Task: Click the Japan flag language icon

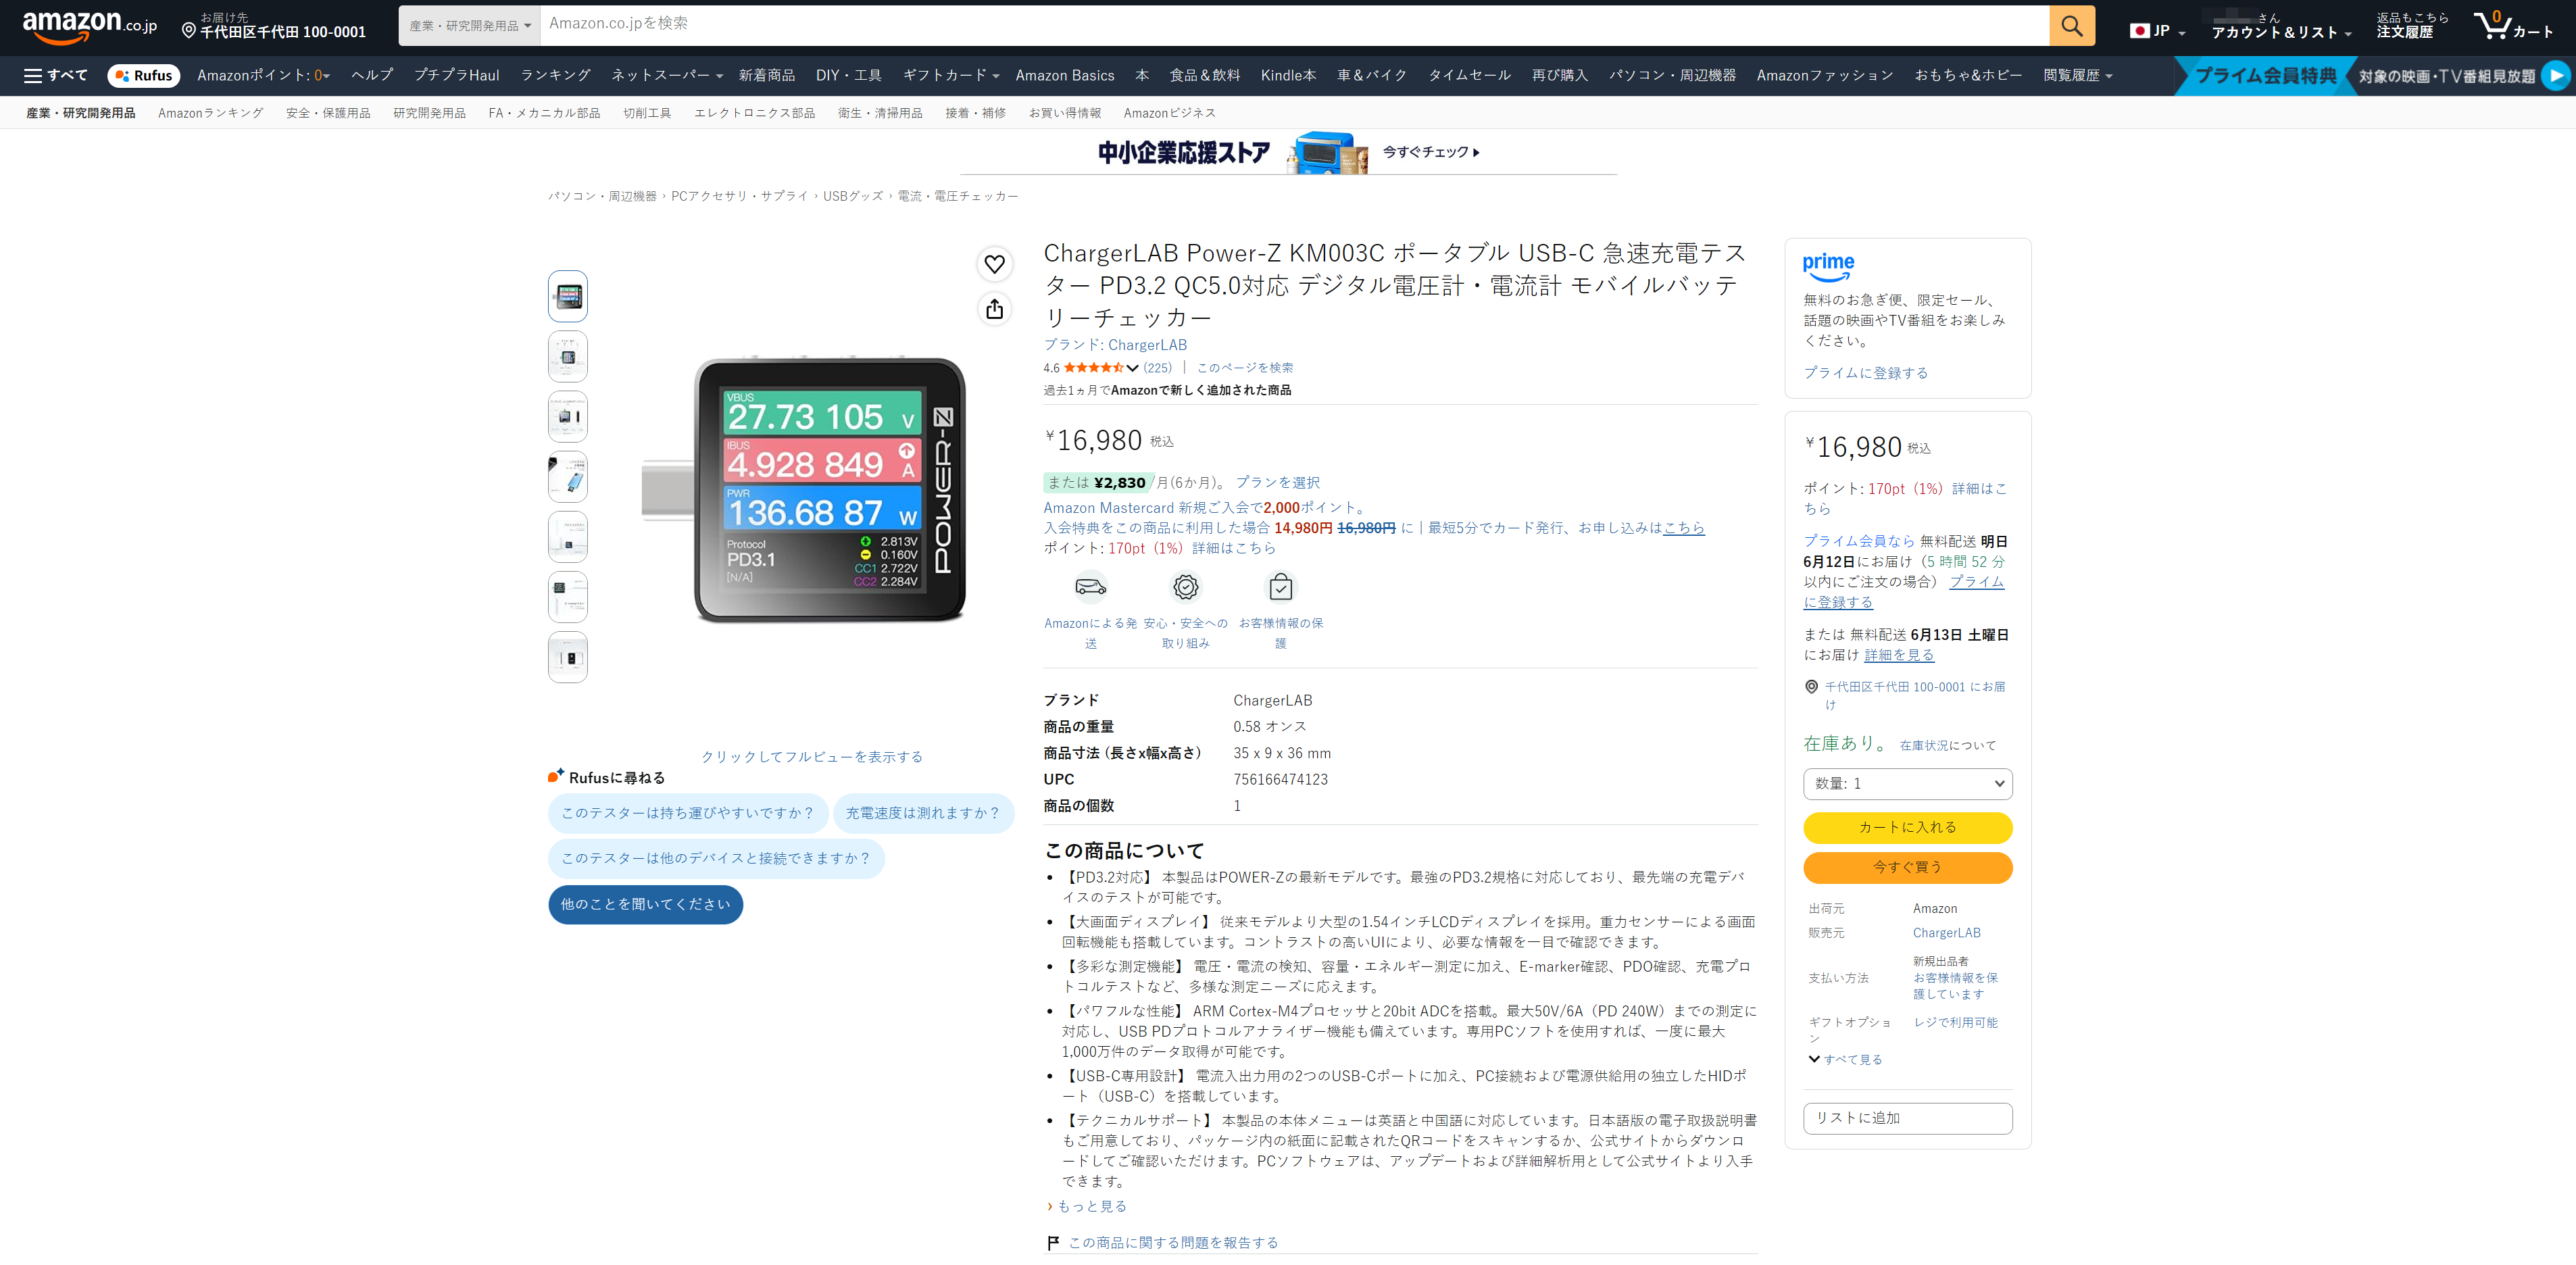Action: (x=2139, y=31)
